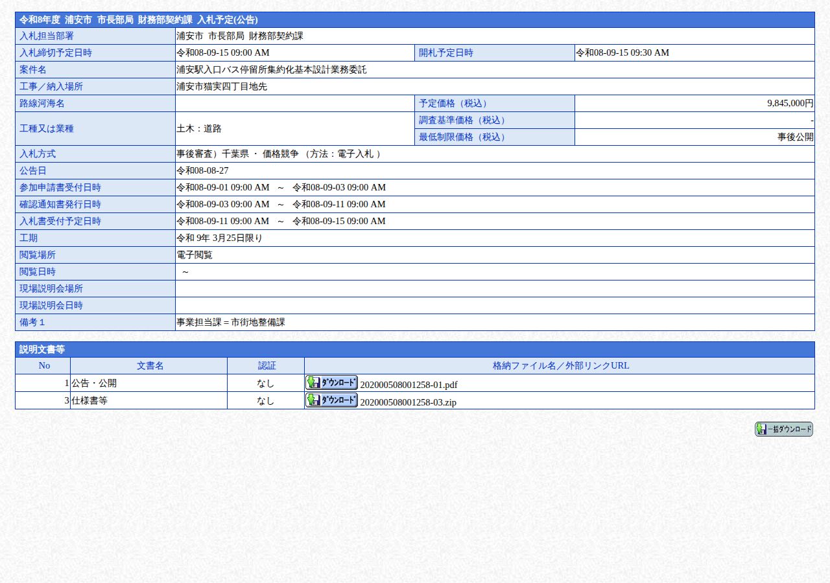Click the 公告日 value 令和08-08-27
The image size is (830, 583).
pos(202,170)
